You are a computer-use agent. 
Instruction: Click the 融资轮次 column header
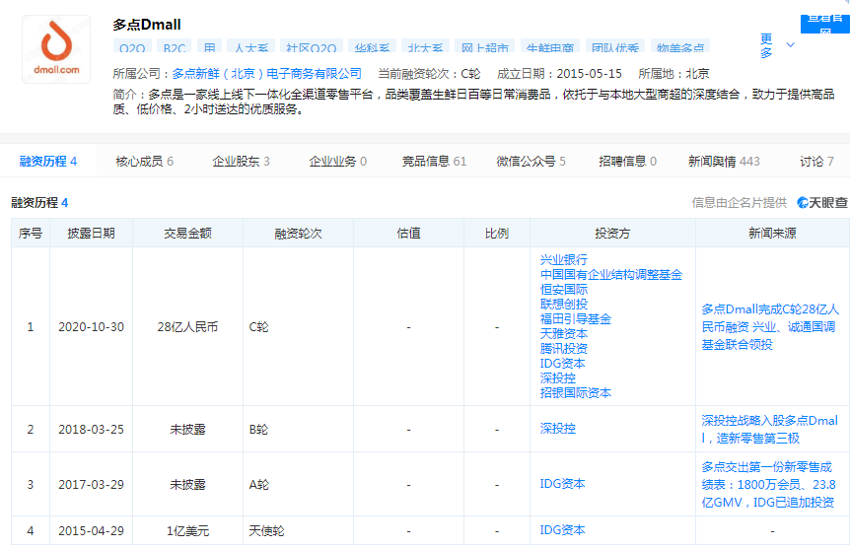click(298, 233)
